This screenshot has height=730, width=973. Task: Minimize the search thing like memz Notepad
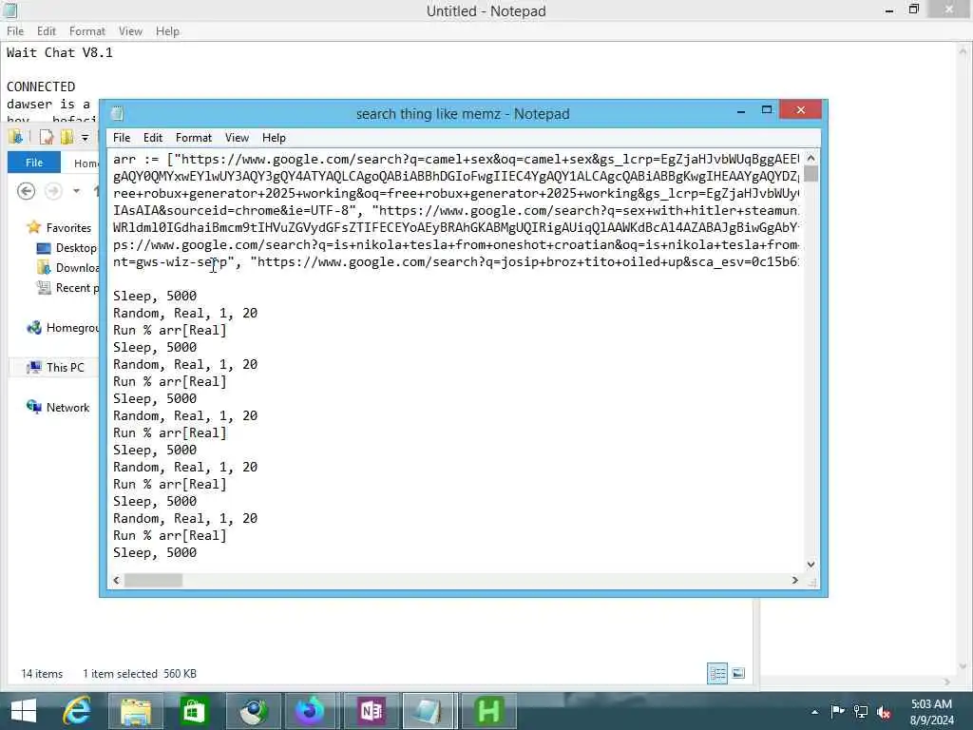tap(741, 111)
